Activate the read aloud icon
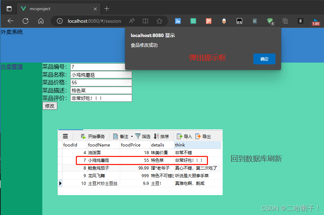Viewport: 324px width, 215px height. click(x=132, y=21)
